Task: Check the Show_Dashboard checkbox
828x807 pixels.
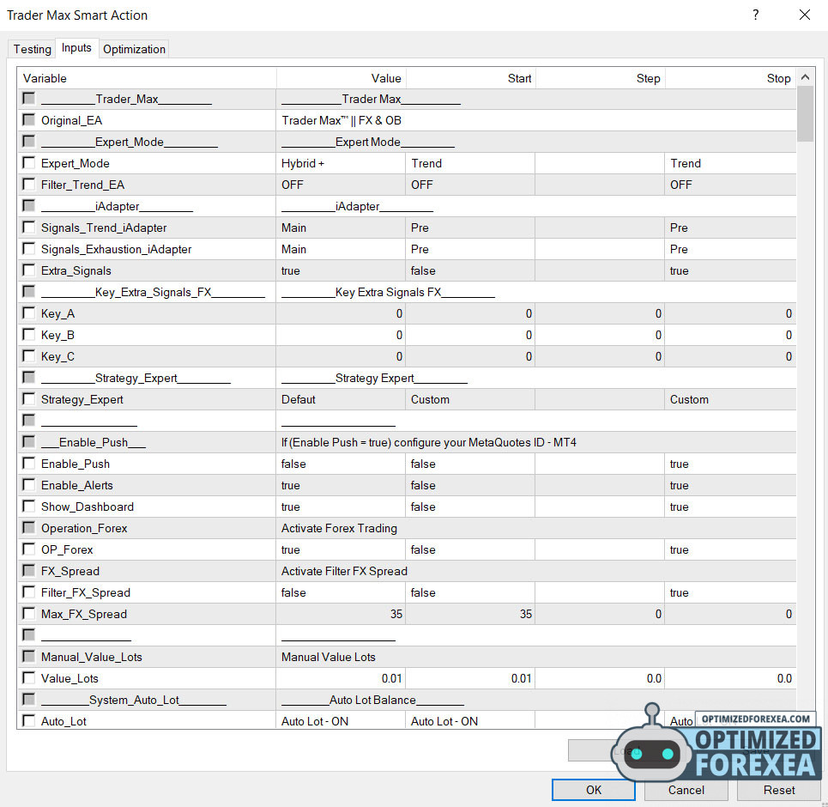Action: pos(28,507)
